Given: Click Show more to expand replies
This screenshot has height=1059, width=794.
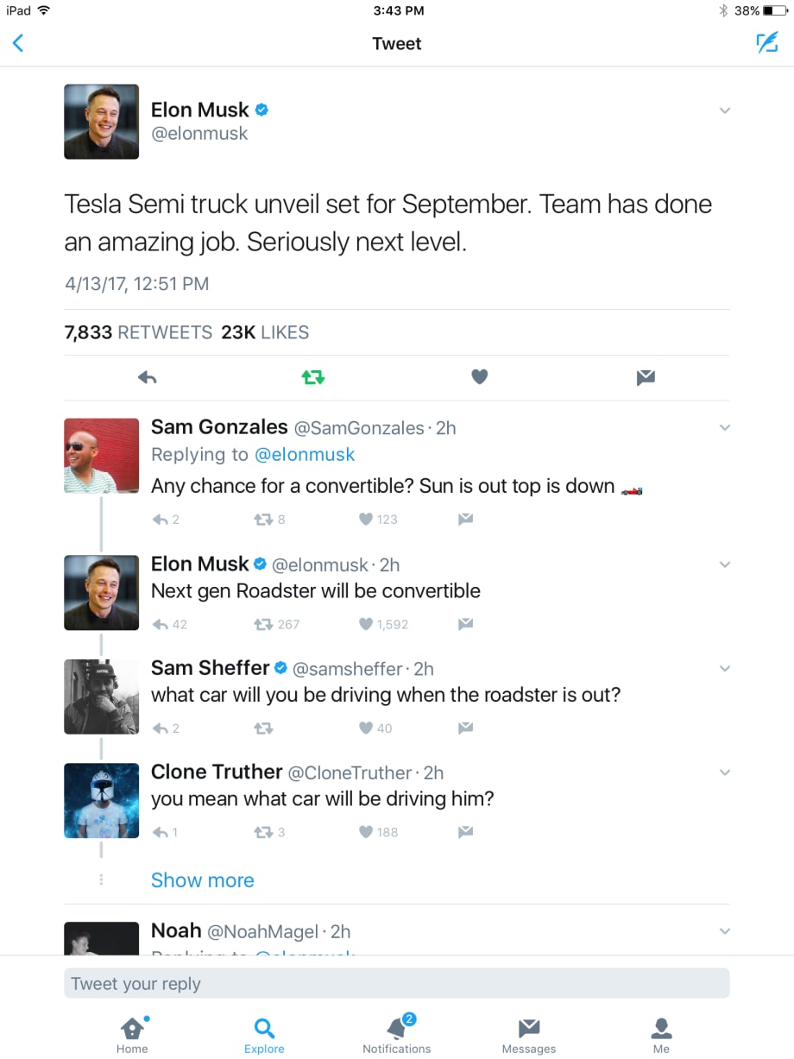Looking at the screenshot, I should point(203,880).
